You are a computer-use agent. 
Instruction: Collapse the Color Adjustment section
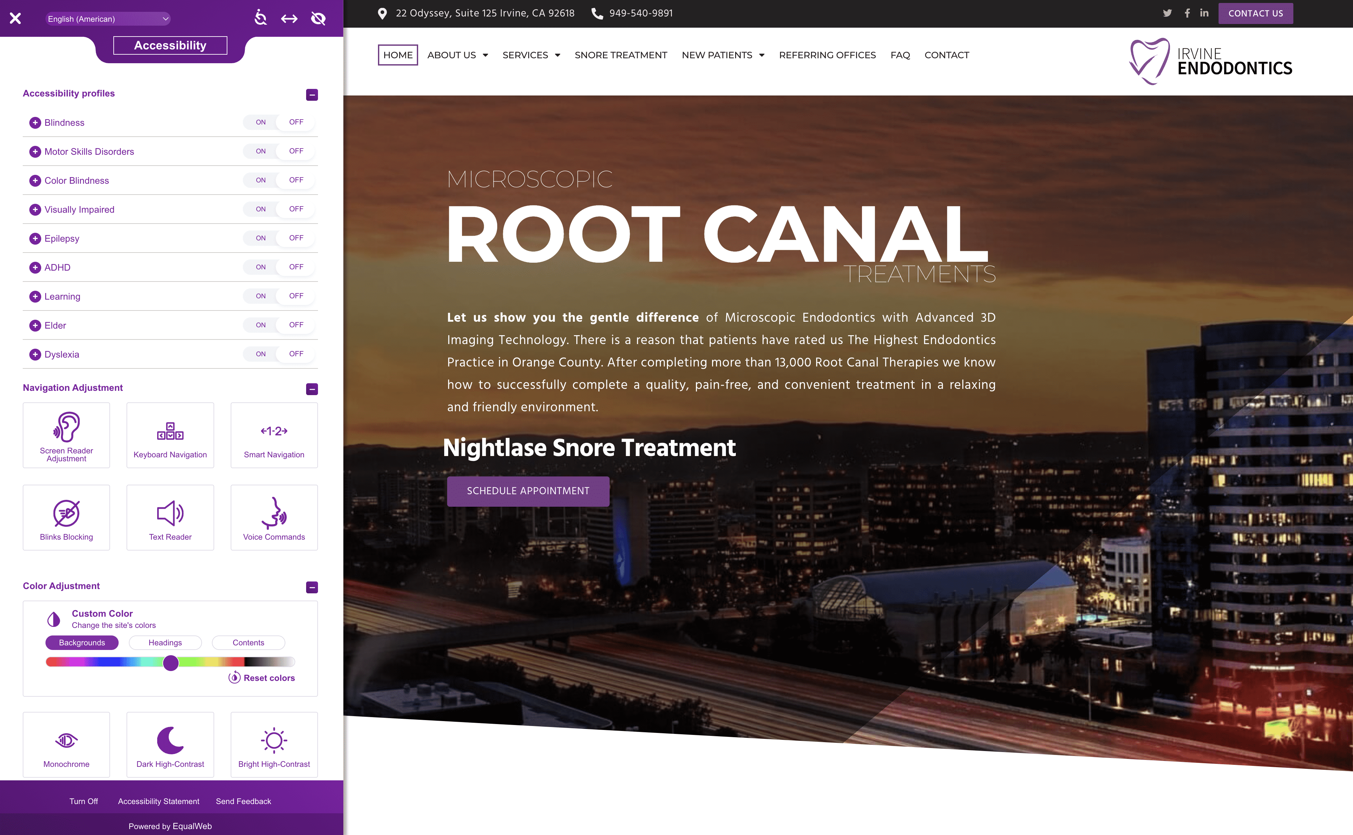[x=312, y=588]
